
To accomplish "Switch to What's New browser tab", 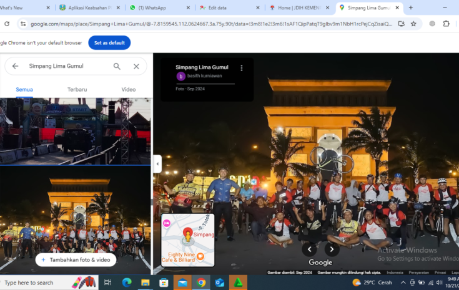I will (24, 8).
